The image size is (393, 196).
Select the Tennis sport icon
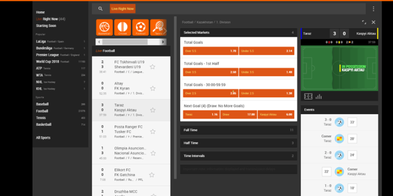coord(158,27)
